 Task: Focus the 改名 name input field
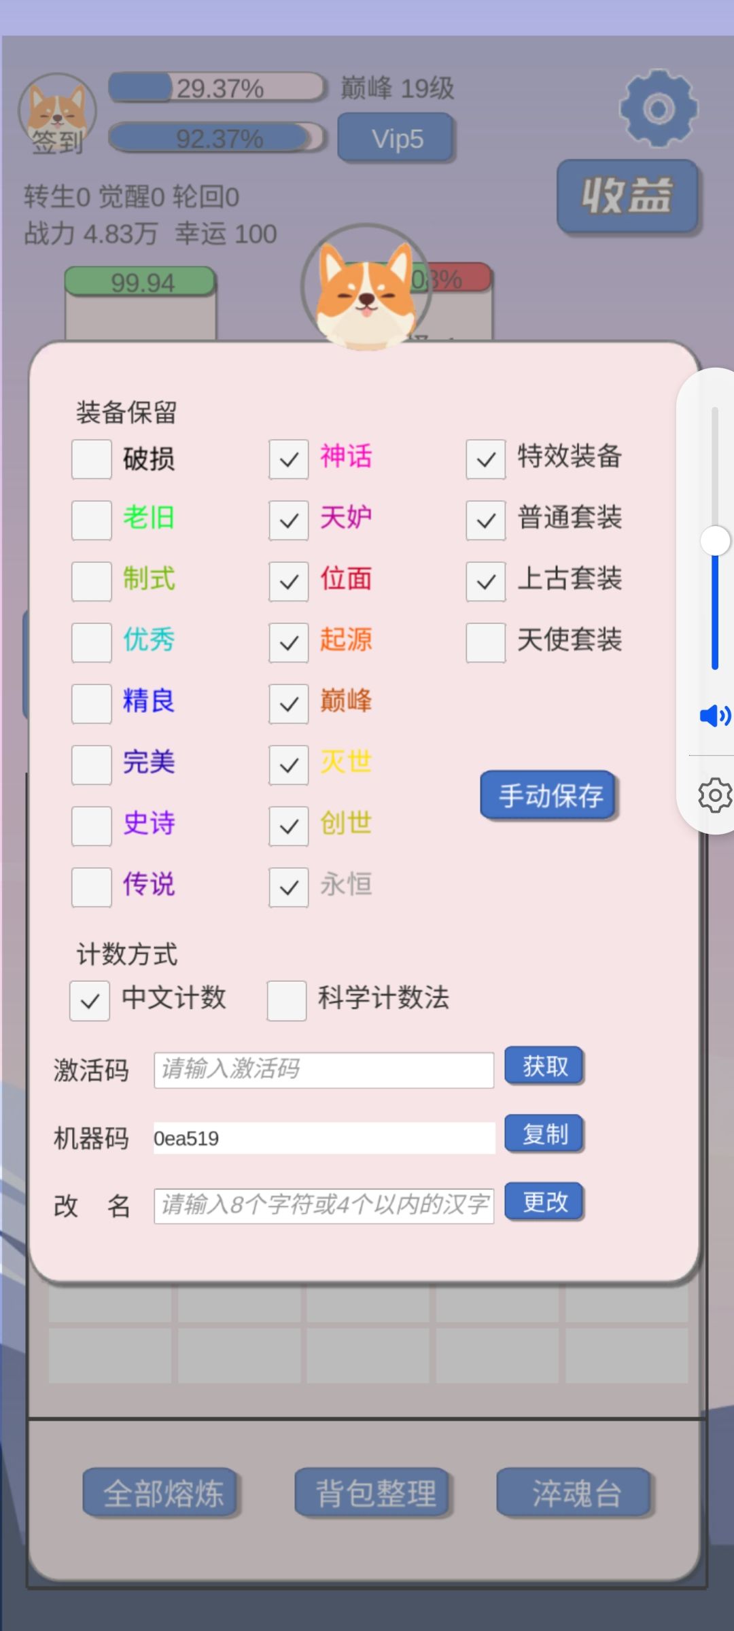point(324,1206)
